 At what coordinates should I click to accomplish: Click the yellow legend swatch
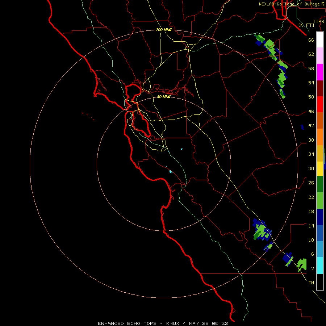[x=320, y=168]
